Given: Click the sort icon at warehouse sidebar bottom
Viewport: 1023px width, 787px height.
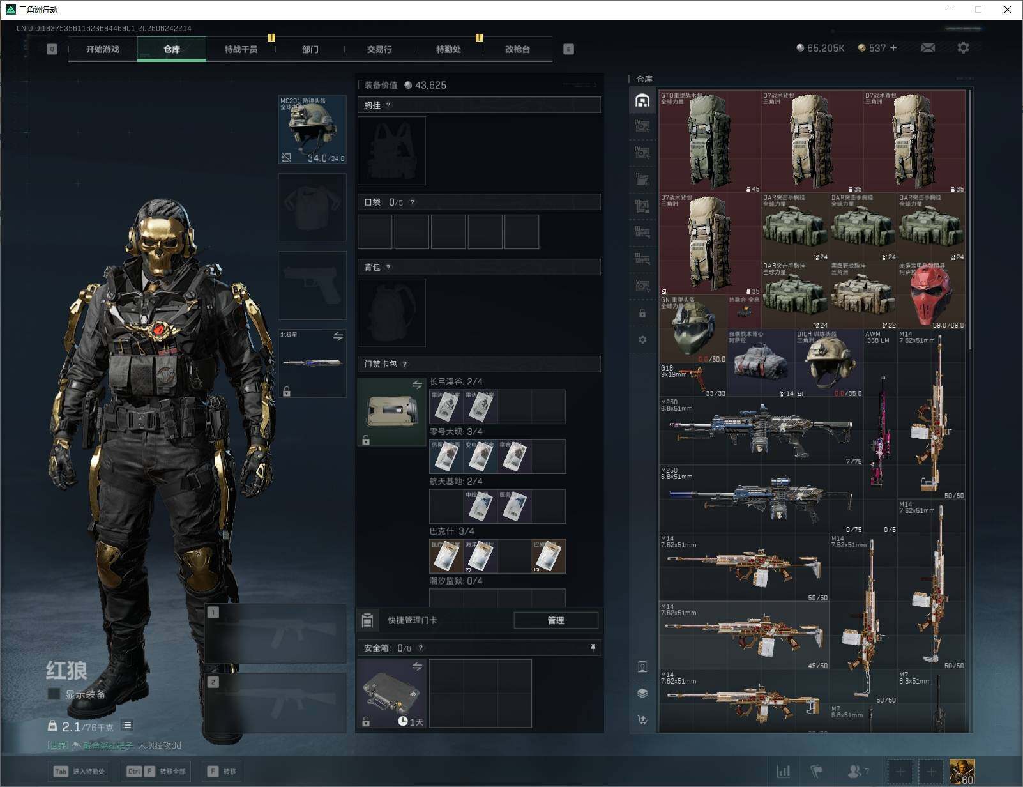Looking at the screenshot, I should click(x=642, y=720).
